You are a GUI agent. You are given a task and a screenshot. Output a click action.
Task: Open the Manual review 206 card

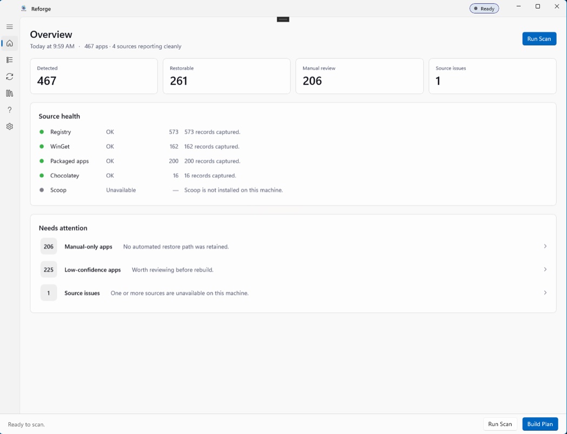359,76
